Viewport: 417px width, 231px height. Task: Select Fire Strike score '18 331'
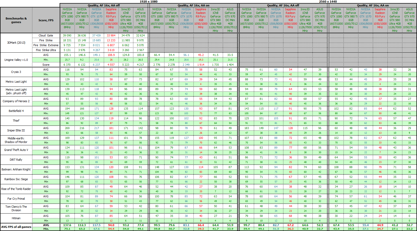pyautogui.click(x=67, y=40)
